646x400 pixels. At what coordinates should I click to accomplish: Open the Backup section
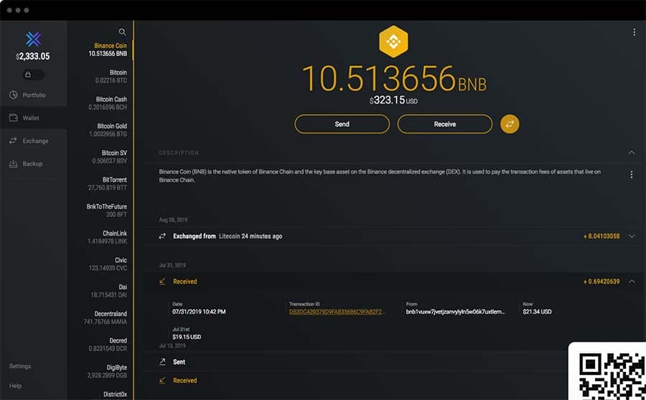[x=32, y=164]
